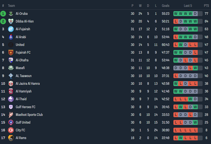Click the Al Rams team crest

pos(11,138)
